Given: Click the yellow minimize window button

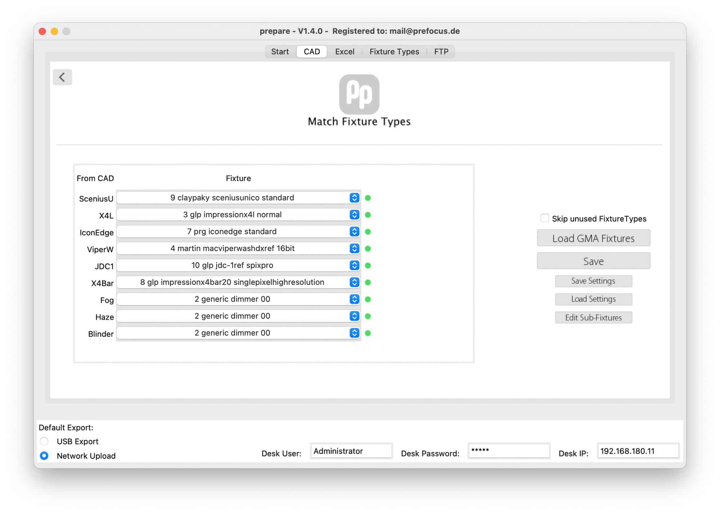Looking at the screenshot, I should 54,31.
